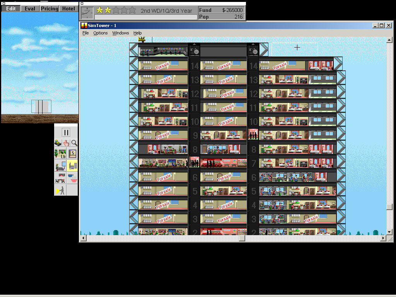Open the SimTower title bar icon menu
The image size is (396, 297).
84,26
